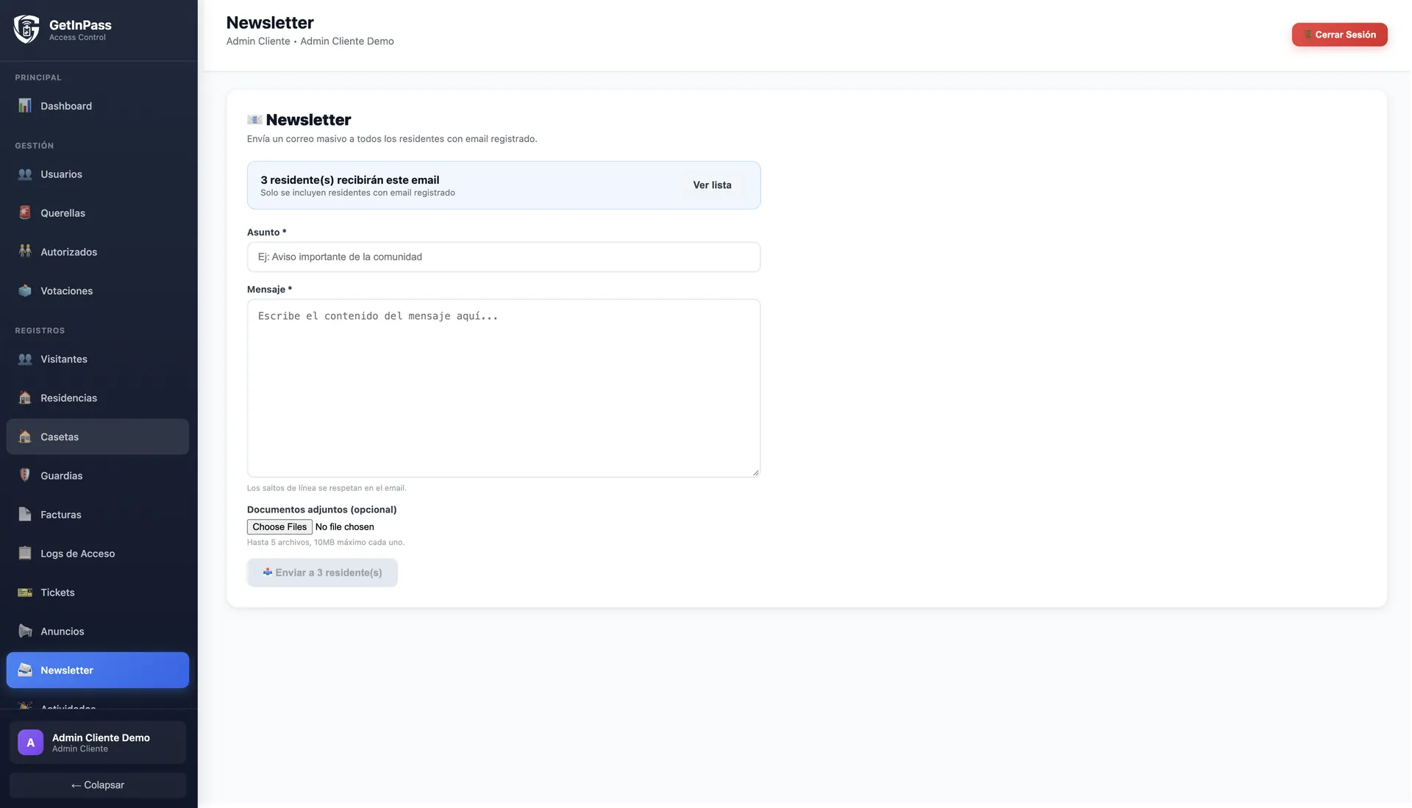Click the Cerrar Sesión button
Image resolution: width=1412 pixels, height=808 pixels.
click(x=1339, y=35)
